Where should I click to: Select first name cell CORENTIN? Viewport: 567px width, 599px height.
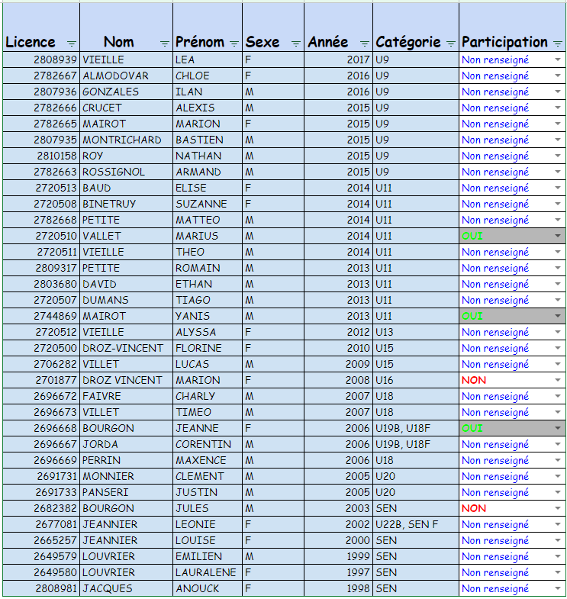(x=208, y=444)
